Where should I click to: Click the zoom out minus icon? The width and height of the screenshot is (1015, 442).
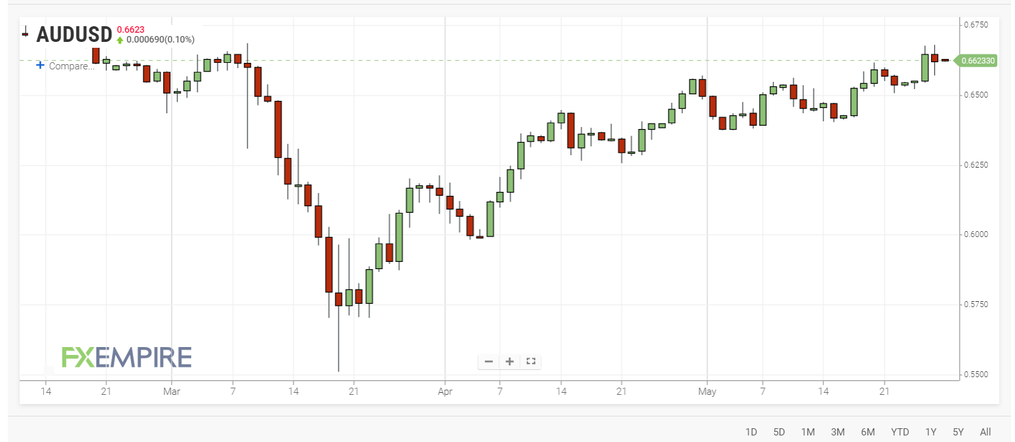click(x=489, y=361)
